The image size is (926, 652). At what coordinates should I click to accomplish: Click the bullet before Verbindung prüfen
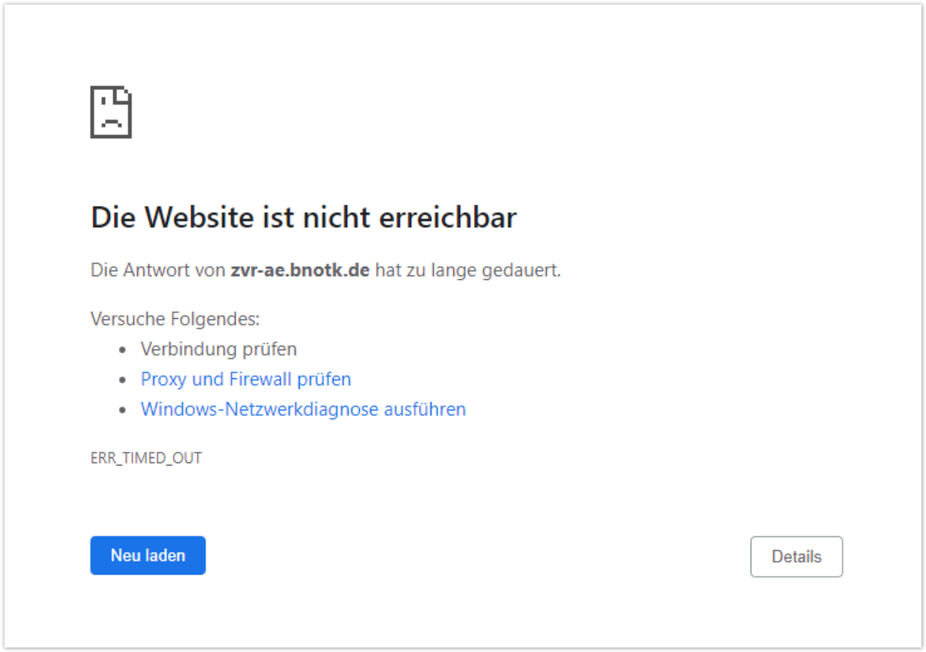pos(124,350)
